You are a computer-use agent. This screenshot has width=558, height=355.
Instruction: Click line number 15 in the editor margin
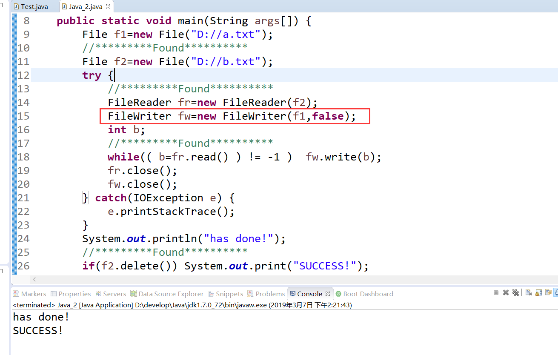coord(23,116)
